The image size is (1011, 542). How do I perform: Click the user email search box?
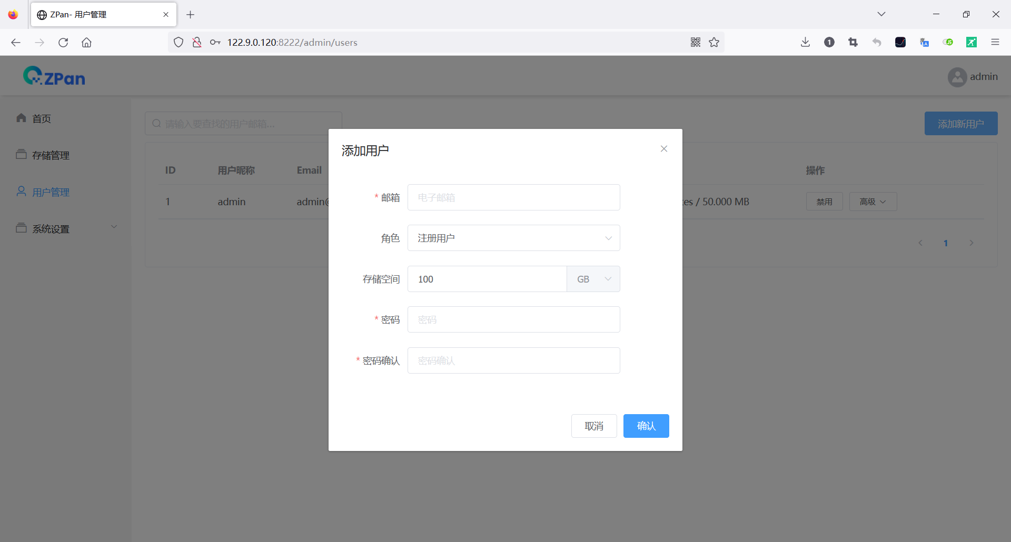pyautogui.click(x=243, y=124)
